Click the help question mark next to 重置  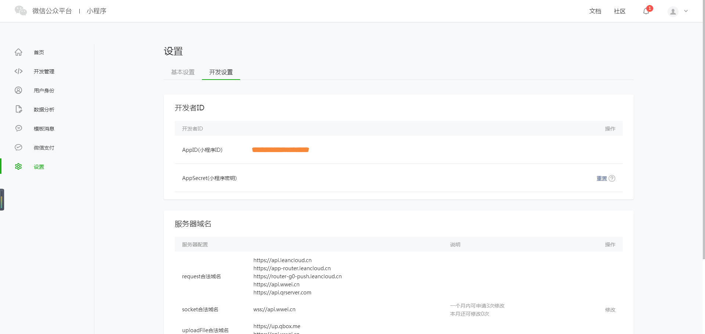[x=612, y=178]
